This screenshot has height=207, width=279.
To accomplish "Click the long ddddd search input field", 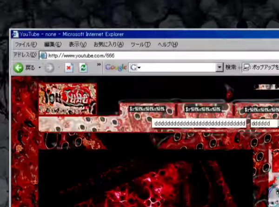I will point(199,123).
